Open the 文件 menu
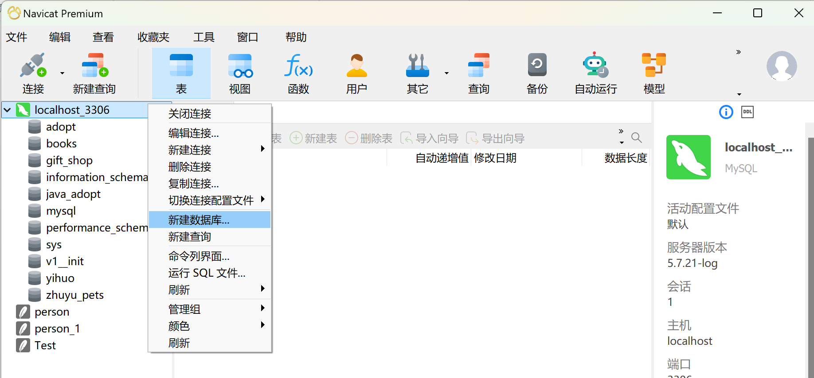Image resolution: width=814 pixels, height=378 pixels. pos(16,37)
